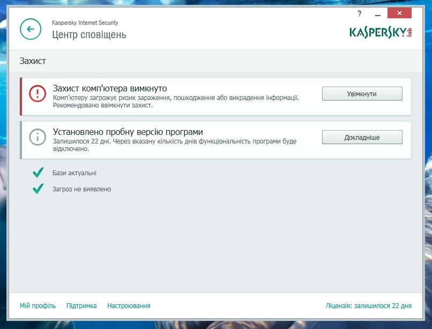432x329 pixels.
Task: Click the Центр сповіщень title
Action: 89,35
